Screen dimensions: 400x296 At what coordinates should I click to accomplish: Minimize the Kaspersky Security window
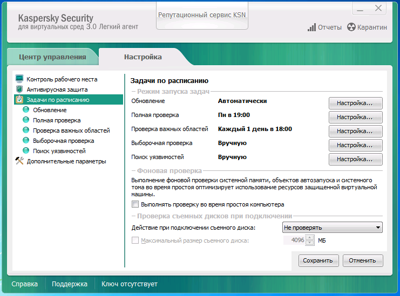(360, 9)
